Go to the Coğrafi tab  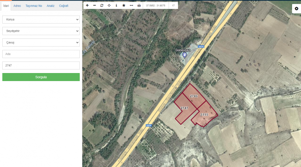[63, 6]
